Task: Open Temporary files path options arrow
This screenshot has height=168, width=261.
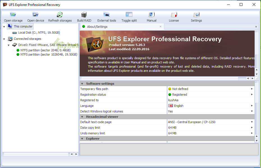Action: pos(252,89)
